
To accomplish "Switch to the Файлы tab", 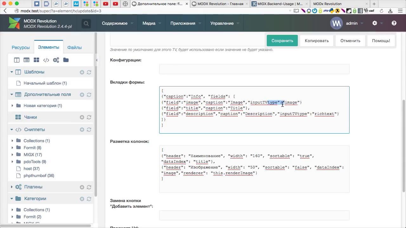I will [x=75, y=47].
